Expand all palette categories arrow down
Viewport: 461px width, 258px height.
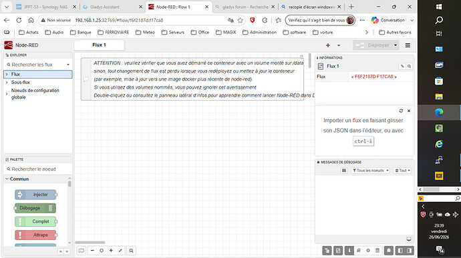click(x=67, y=251)
